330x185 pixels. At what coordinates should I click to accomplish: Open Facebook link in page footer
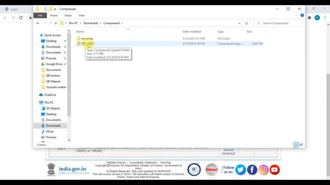pyautogui.click(x=252, y=170)
